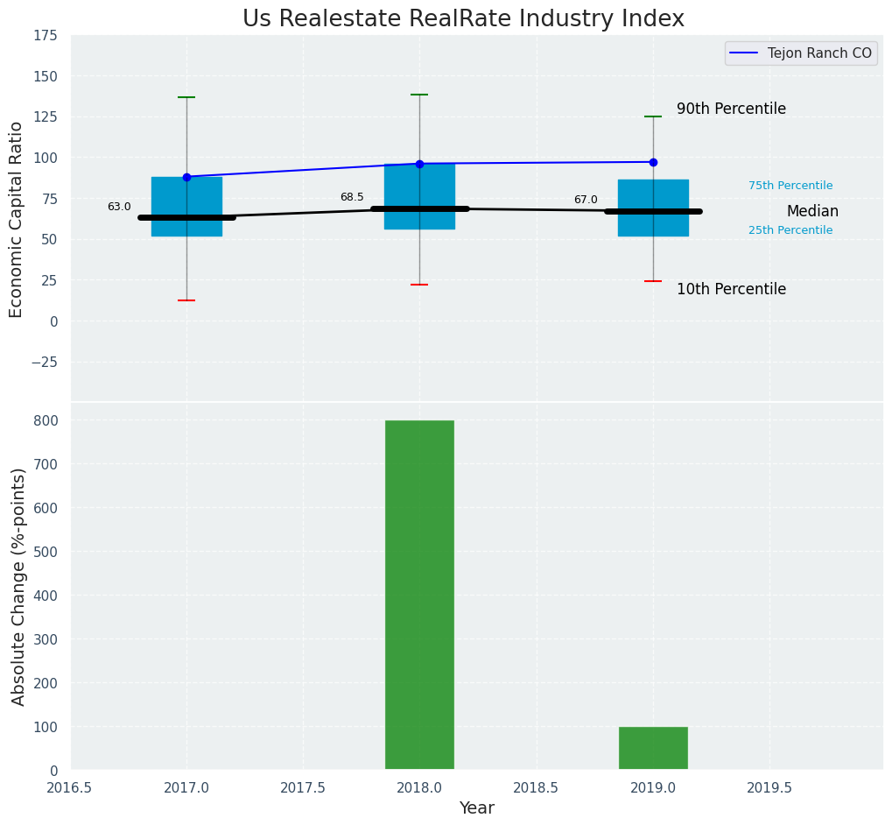Image resolution: width=892 pixels, height=825 pixels.
Task: Click the thick black median bar for 2018
Action: pyautogui.click(x=419, y=208)
